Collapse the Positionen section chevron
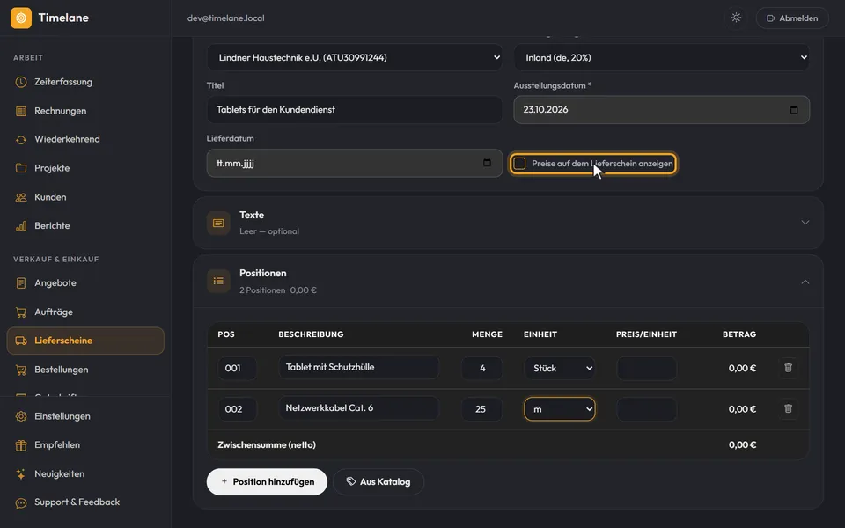Screen dimensions: 845x528 (805, 282)
